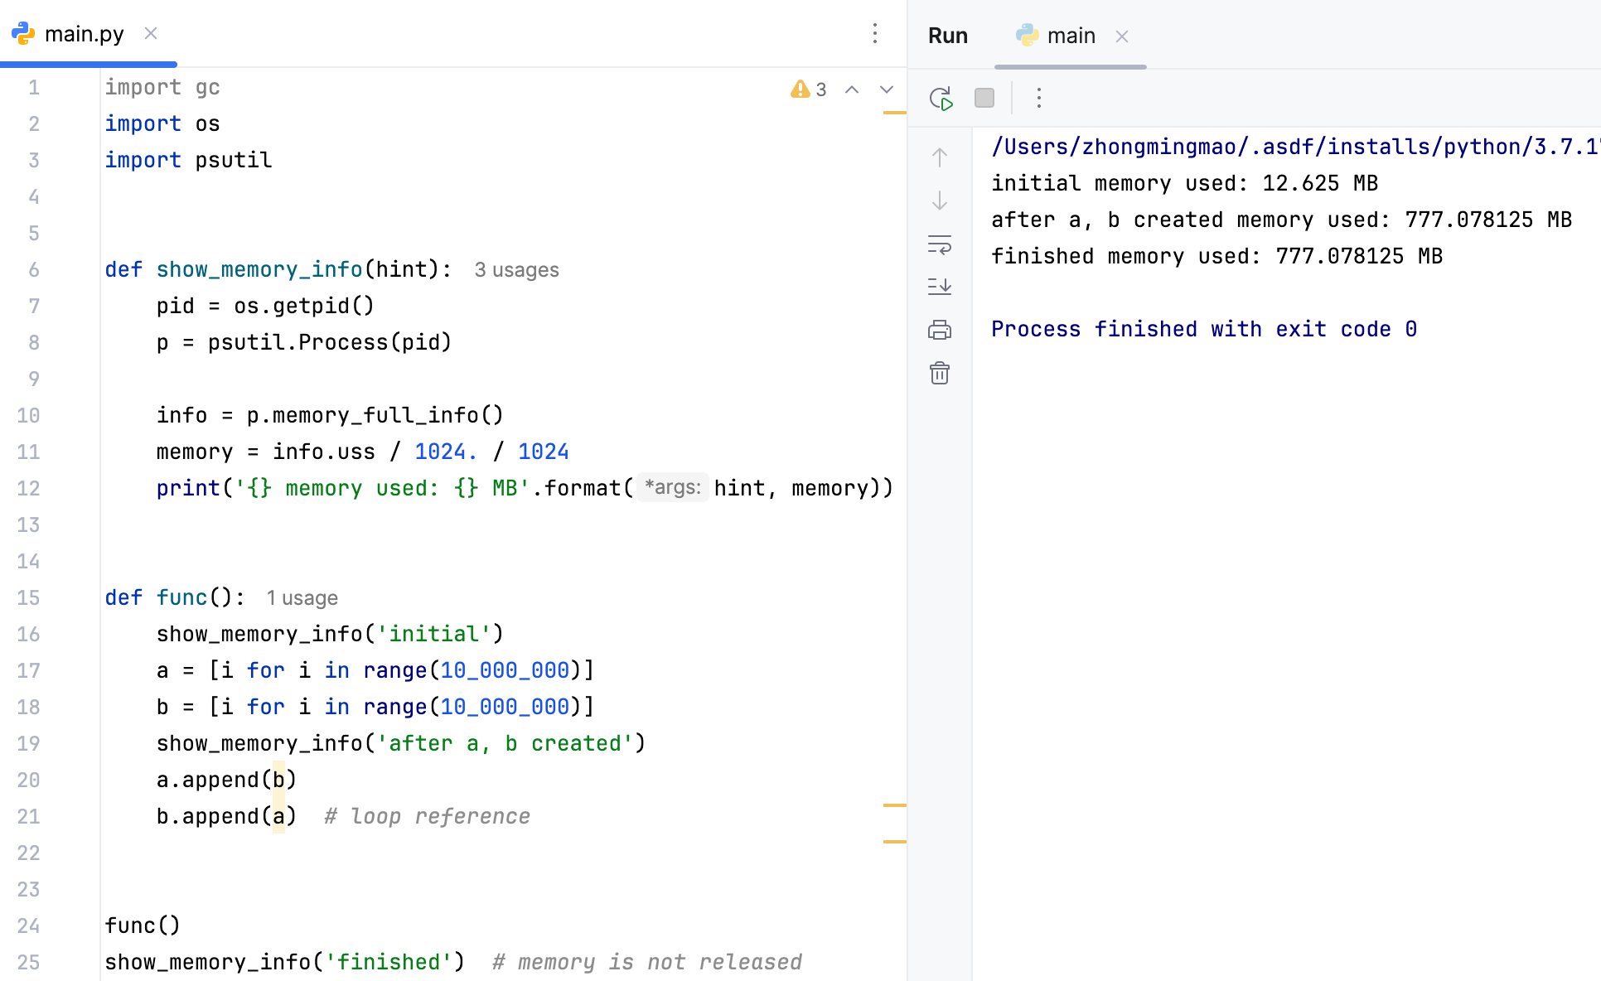This screenshot has height=981, width=1601.
Task: Go to previous highlighted error chevron
Action: tap(852, 89)
